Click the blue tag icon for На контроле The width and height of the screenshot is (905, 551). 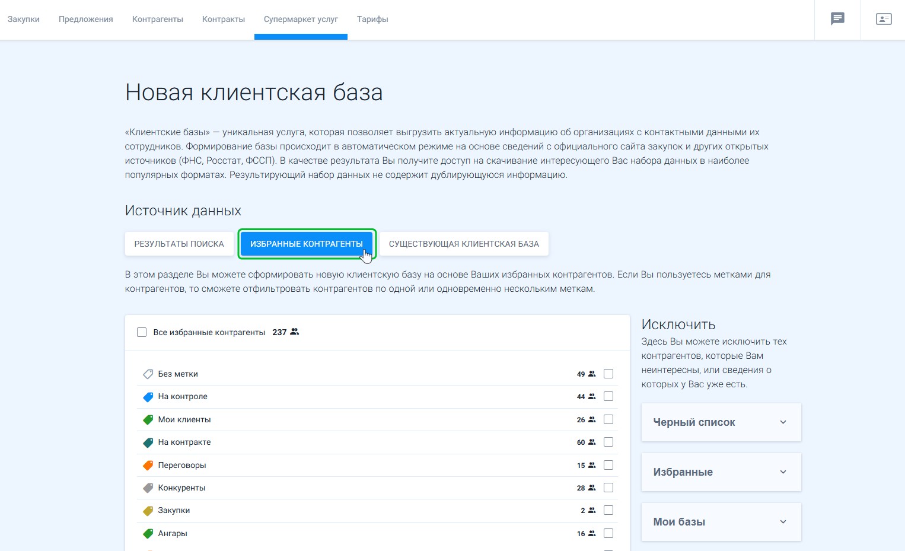point(148,397)
